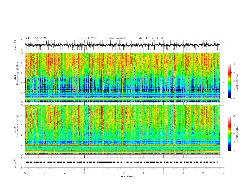Click the time axis tick label "9"

pyautogui.click(x=203, y=173)
